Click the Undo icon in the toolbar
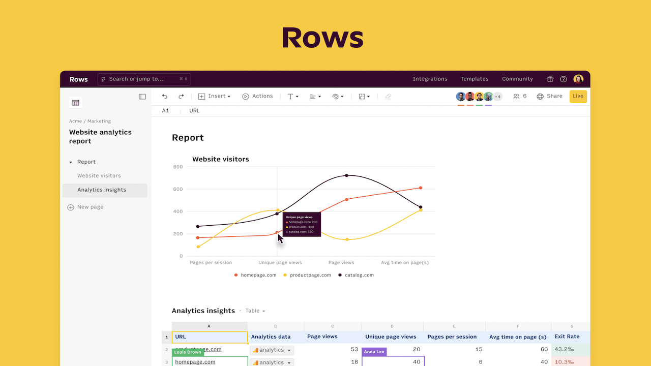 pos(164,96)
